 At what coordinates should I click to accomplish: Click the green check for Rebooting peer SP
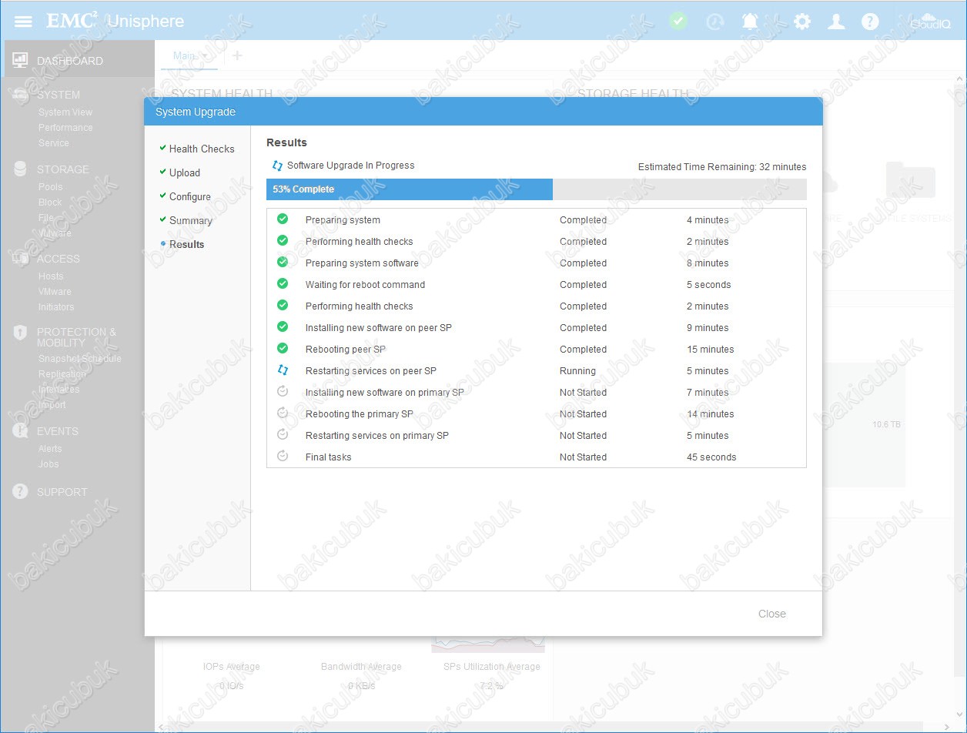coord(283,349)
